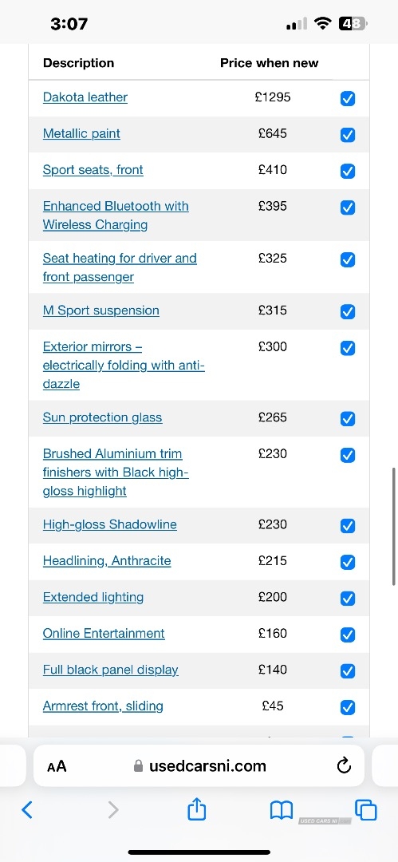Open the High-gloss Shadowline link
The image size is (398, 862).
pos(110,524)
